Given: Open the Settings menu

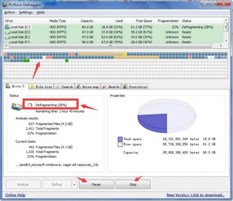Looking at the screenshot, I should [26, 12].
